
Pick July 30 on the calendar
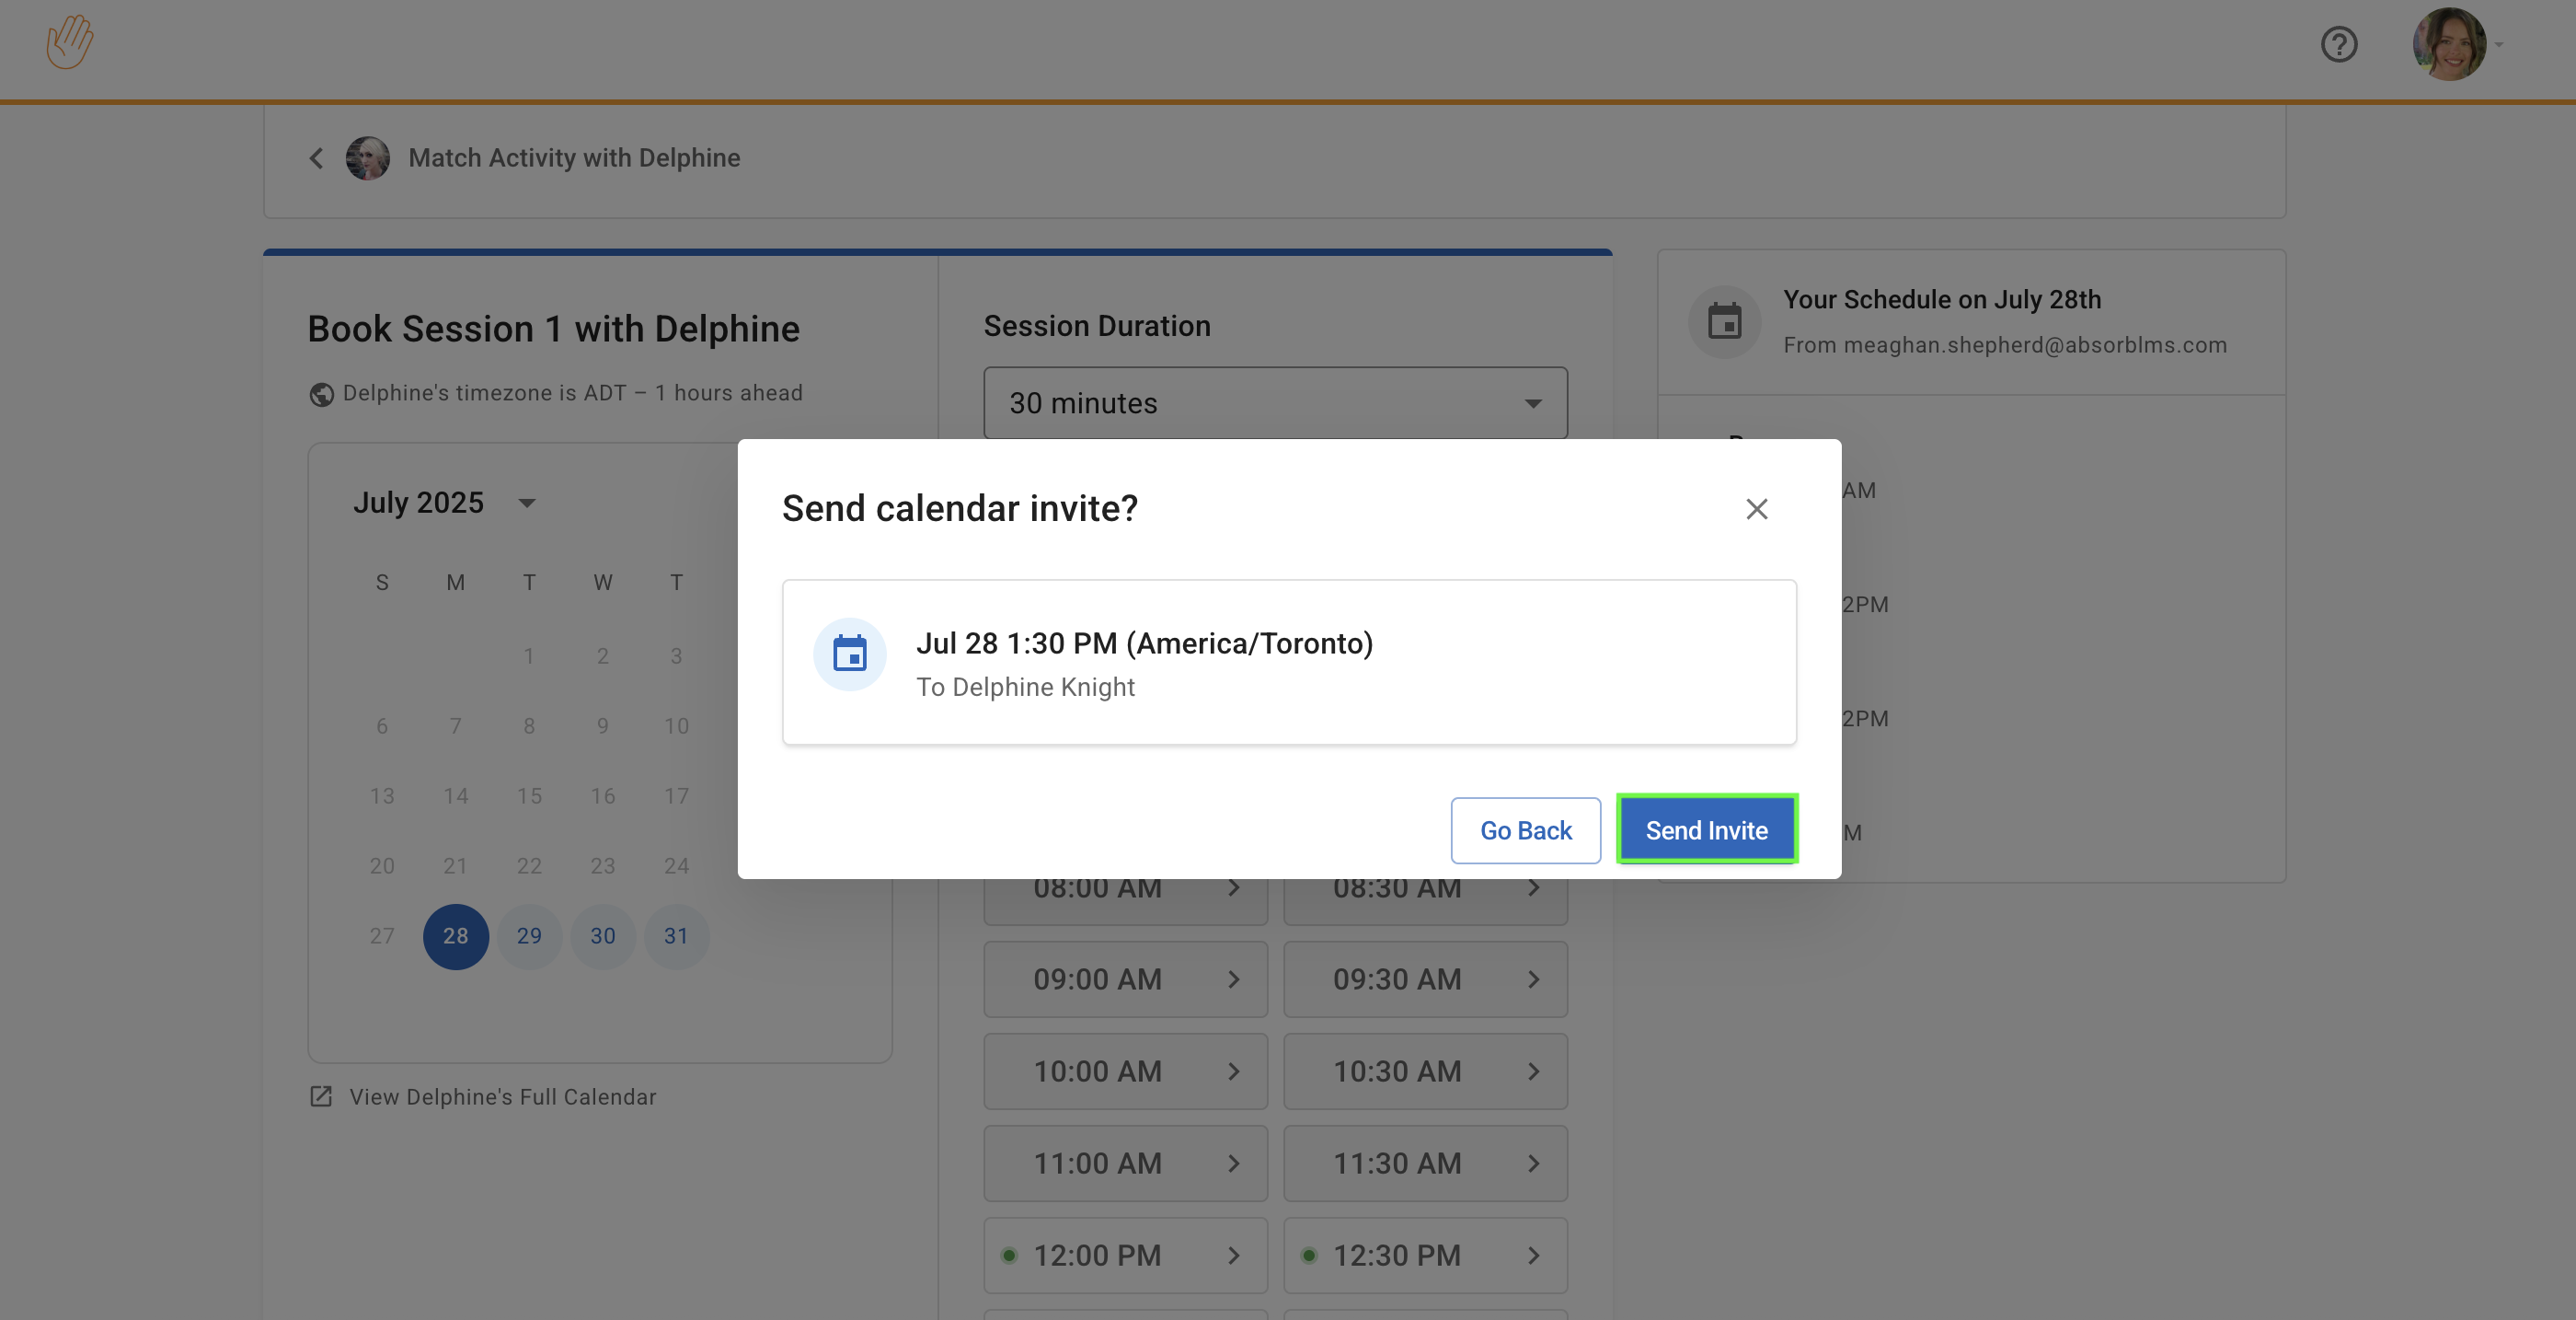coord(602,936)
